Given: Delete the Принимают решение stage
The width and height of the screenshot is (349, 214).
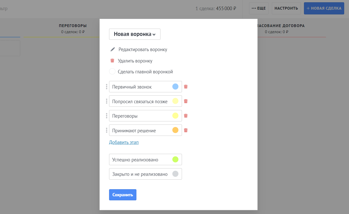Looking at the screenshot, I should (x=186, y=130).
